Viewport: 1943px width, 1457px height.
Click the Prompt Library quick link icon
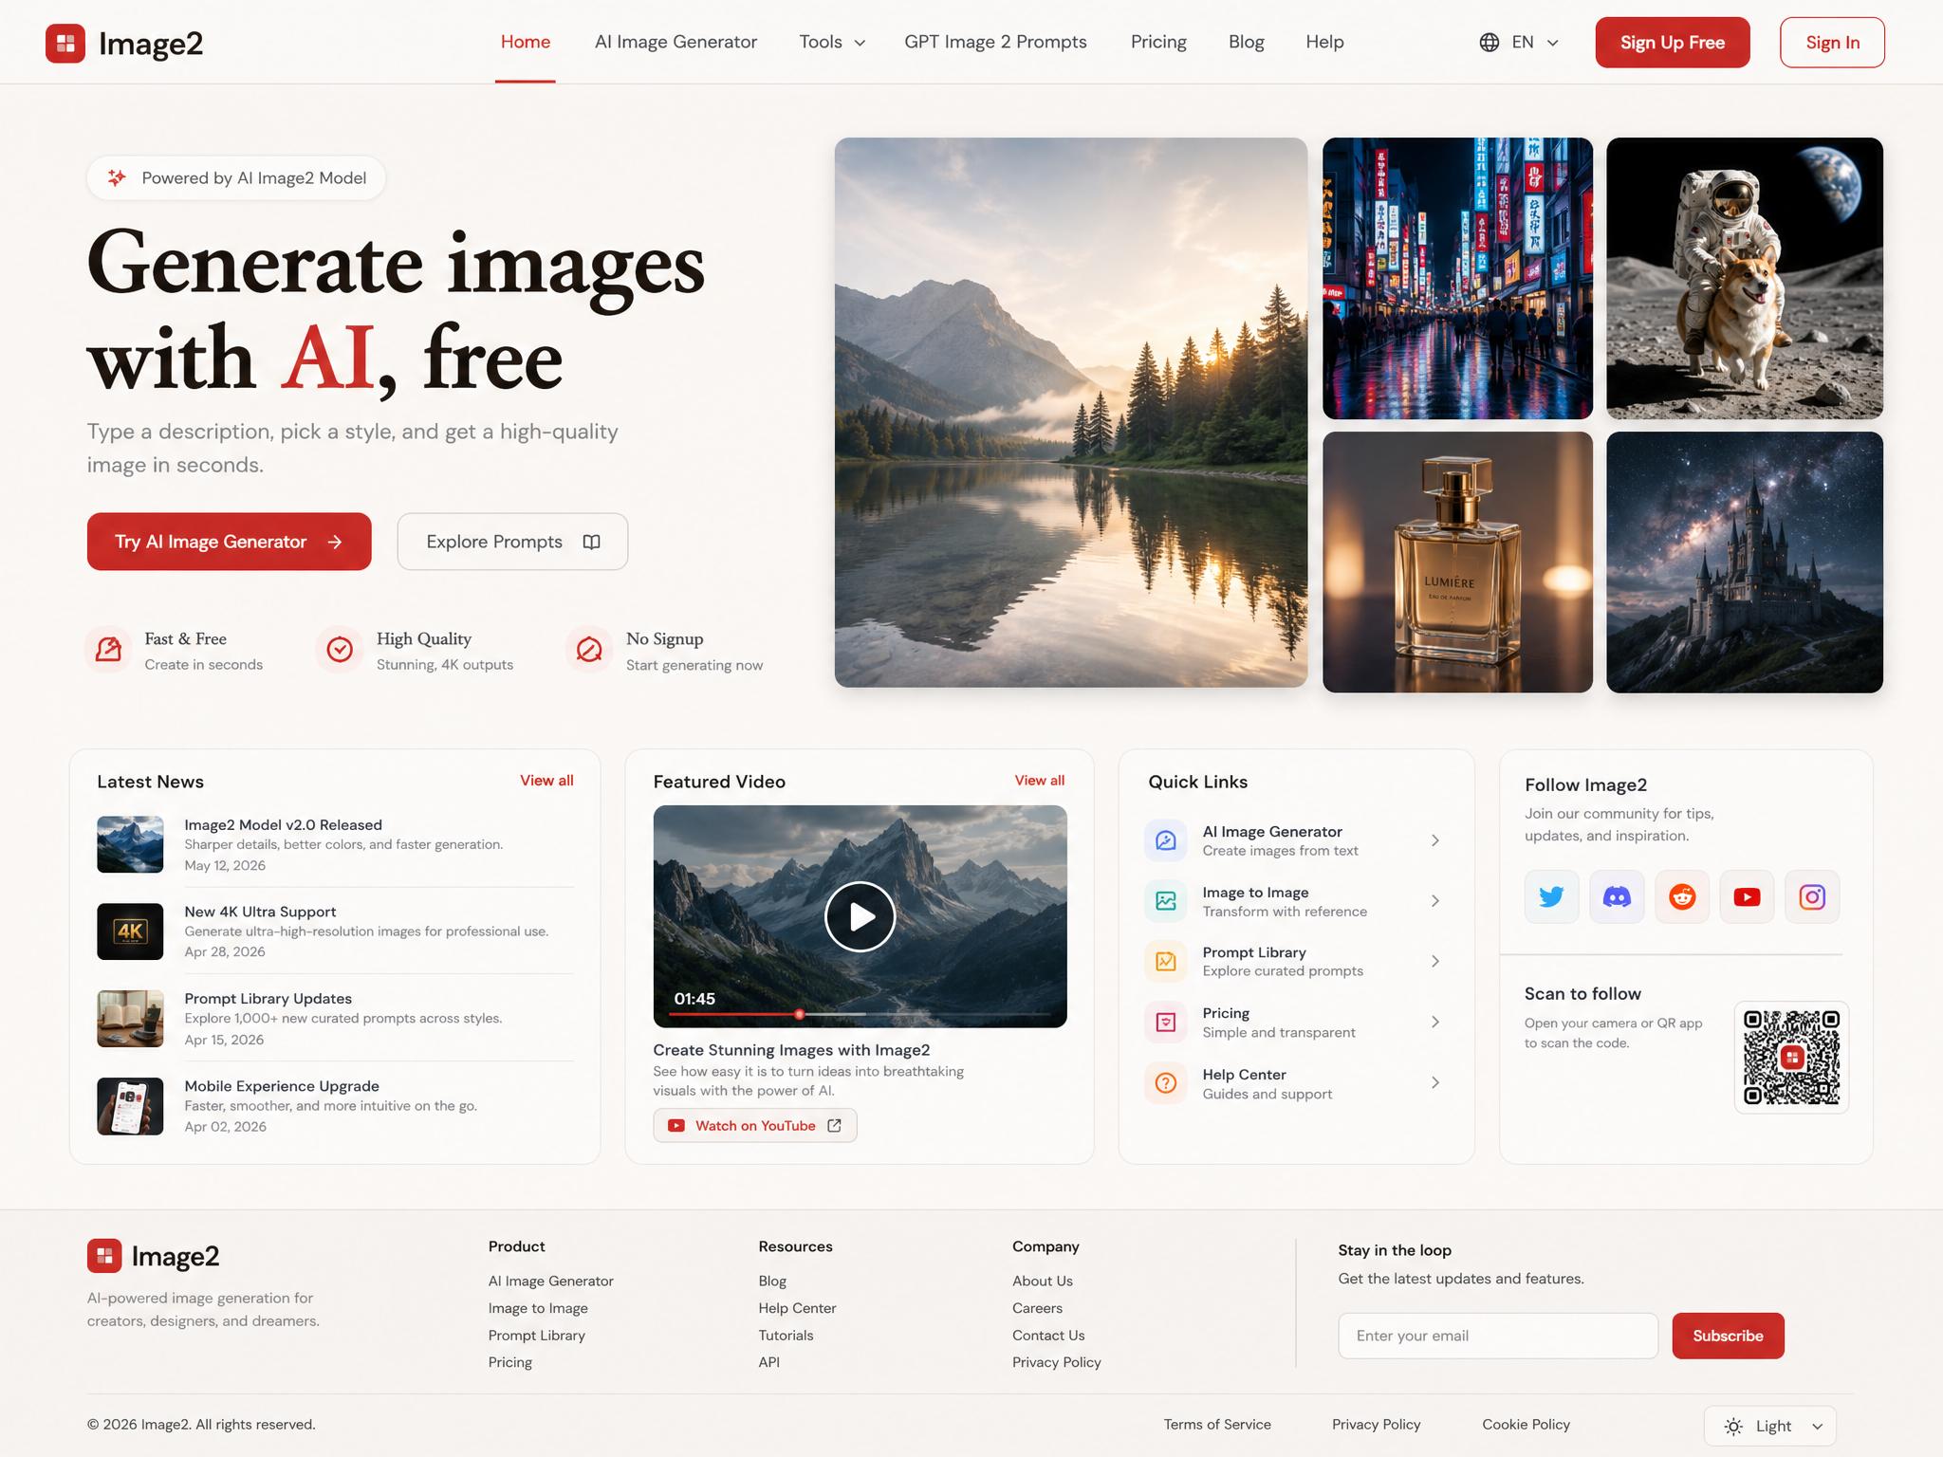(1166, 961)
